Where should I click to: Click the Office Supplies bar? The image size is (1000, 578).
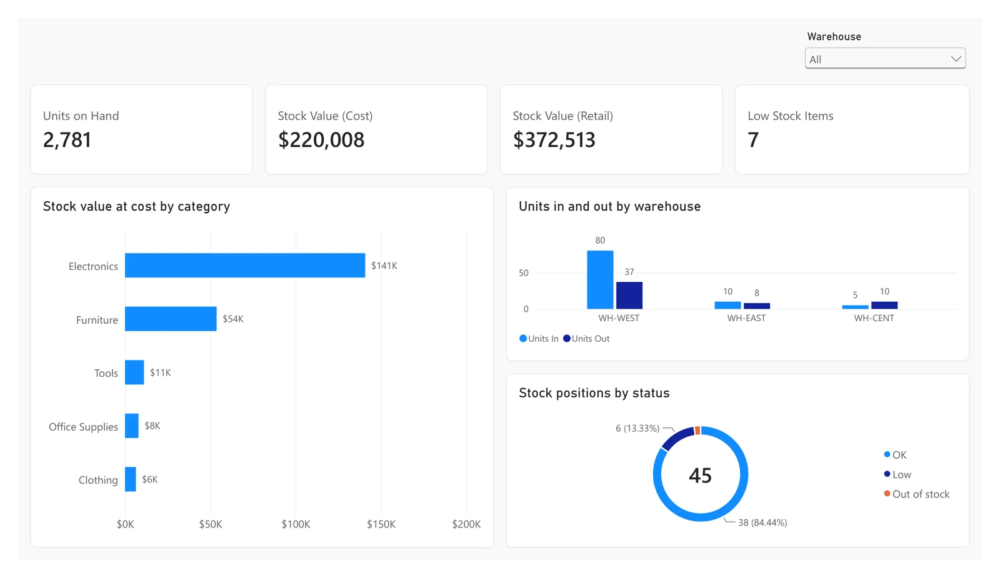(132, 426)
